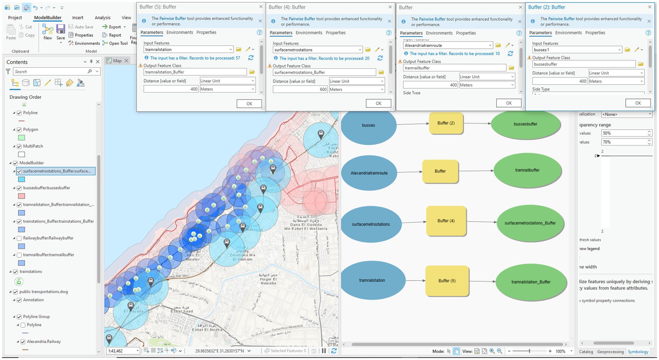Click OK in Buffer (2) dialog
659x360 pixels.
[x=638, y=103]
